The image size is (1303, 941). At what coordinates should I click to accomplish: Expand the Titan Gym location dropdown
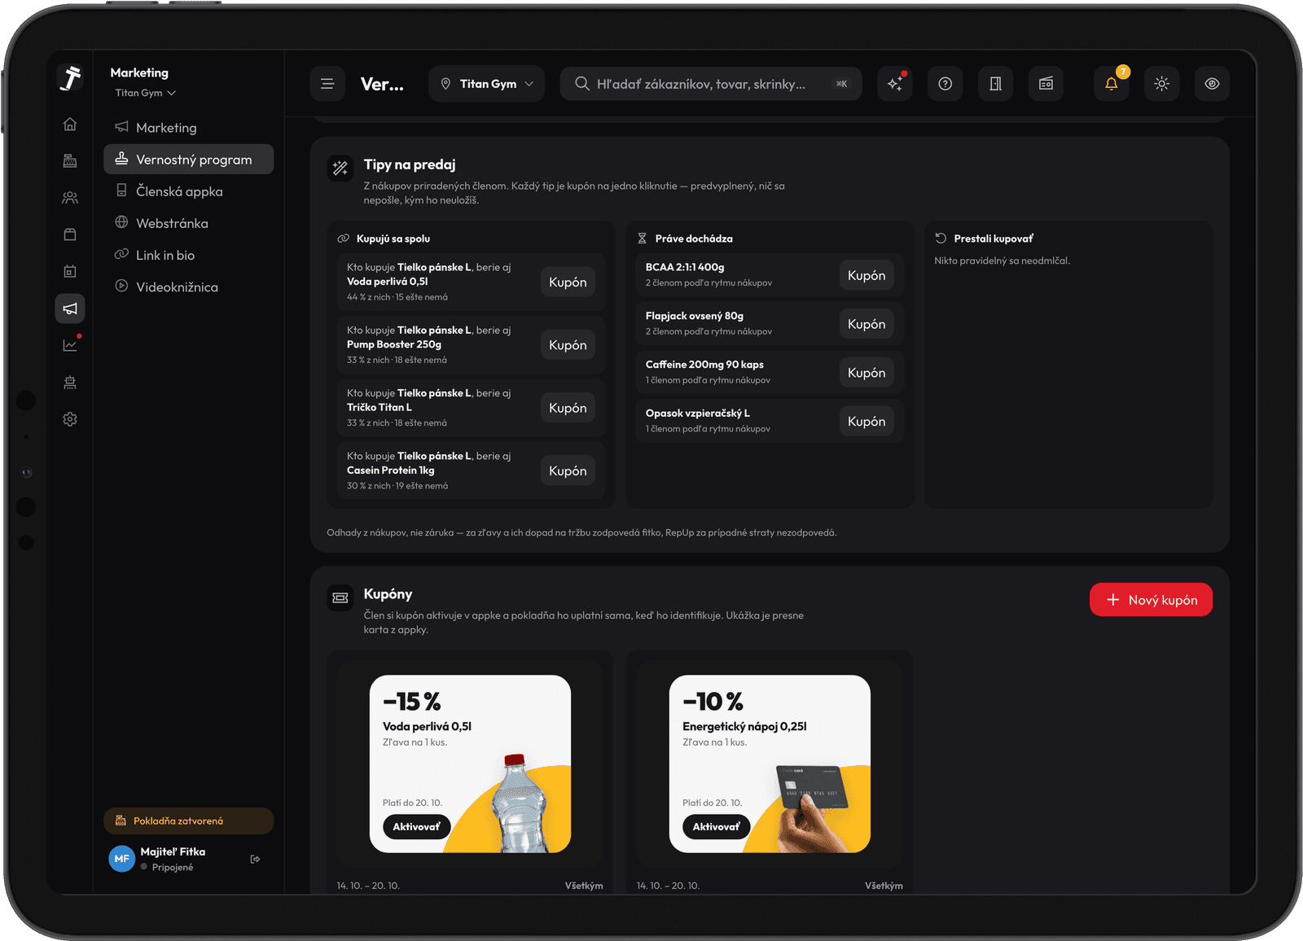[x=486, y=84]
